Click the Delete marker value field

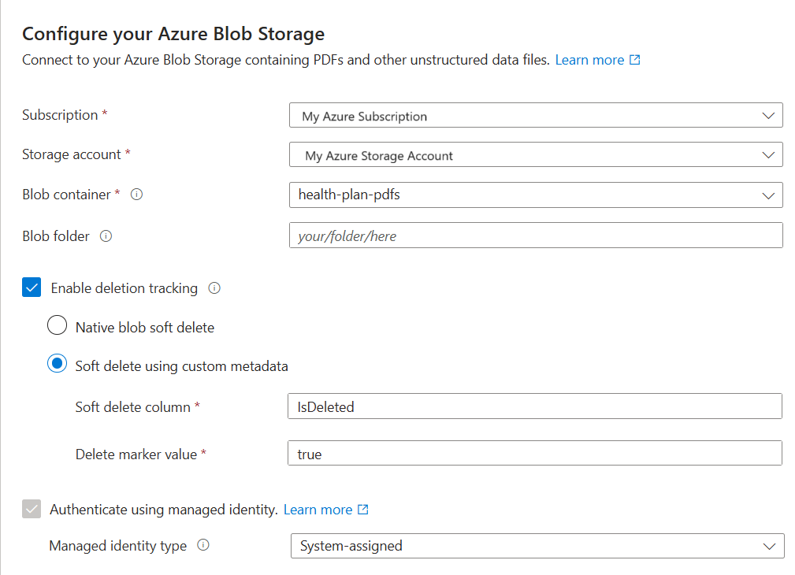(535, 454)
